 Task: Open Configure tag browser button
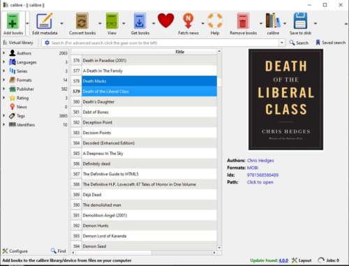point(15,251)
